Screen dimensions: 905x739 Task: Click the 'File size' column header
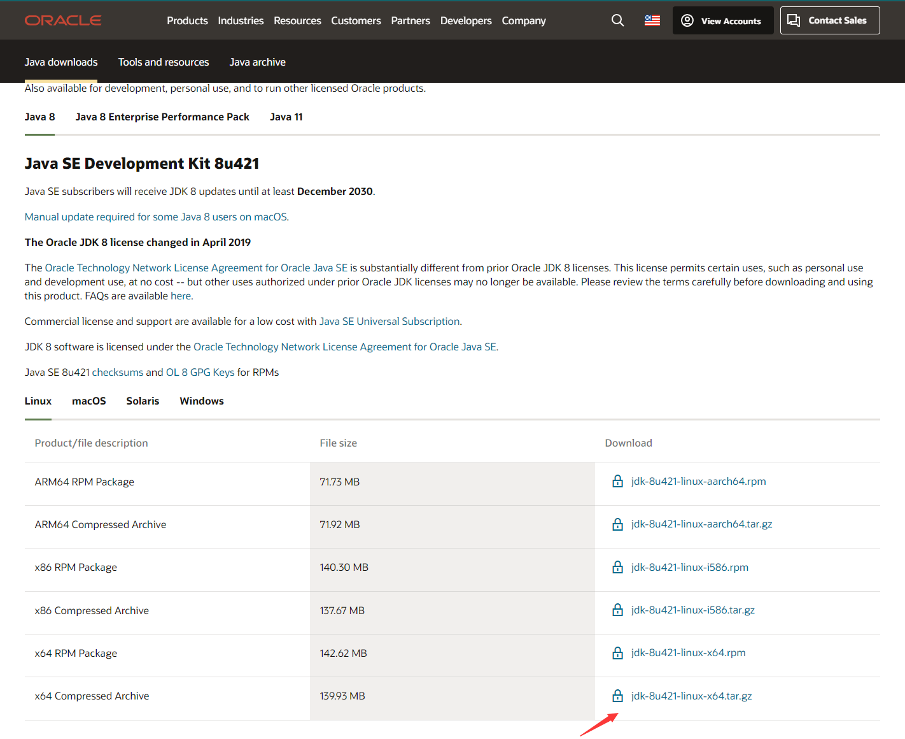click(x=338, y=443)
